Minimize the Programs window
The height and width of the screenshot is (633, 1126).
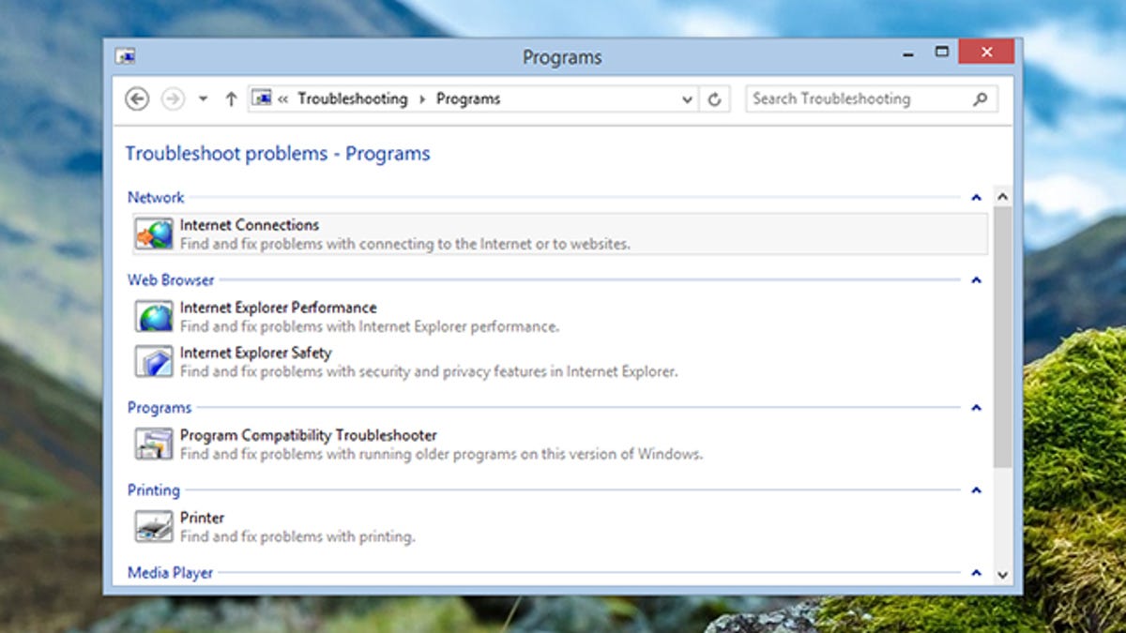(908, 53)
